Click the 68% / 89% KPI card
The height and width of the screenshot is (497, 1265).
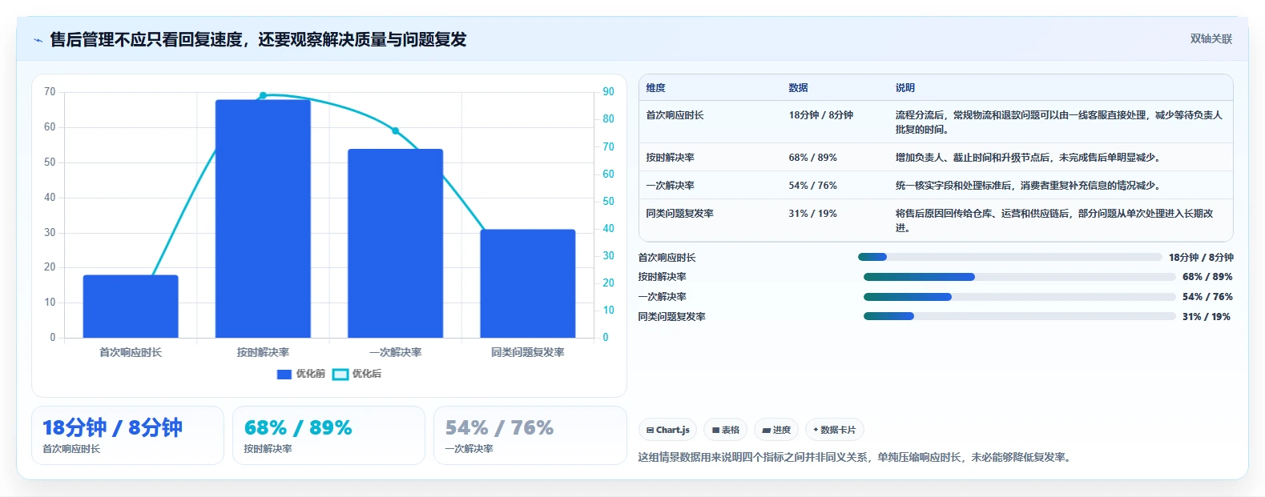click(x=328, y=435)
